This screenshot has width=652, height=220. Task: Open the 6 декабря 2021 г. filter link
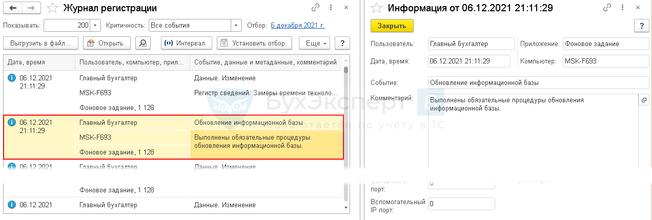[x=298, y=25]
